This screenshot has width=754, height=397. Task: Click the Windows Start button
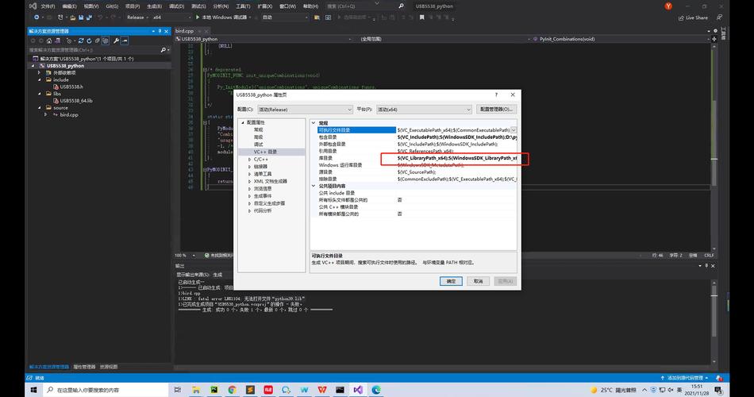33,390
